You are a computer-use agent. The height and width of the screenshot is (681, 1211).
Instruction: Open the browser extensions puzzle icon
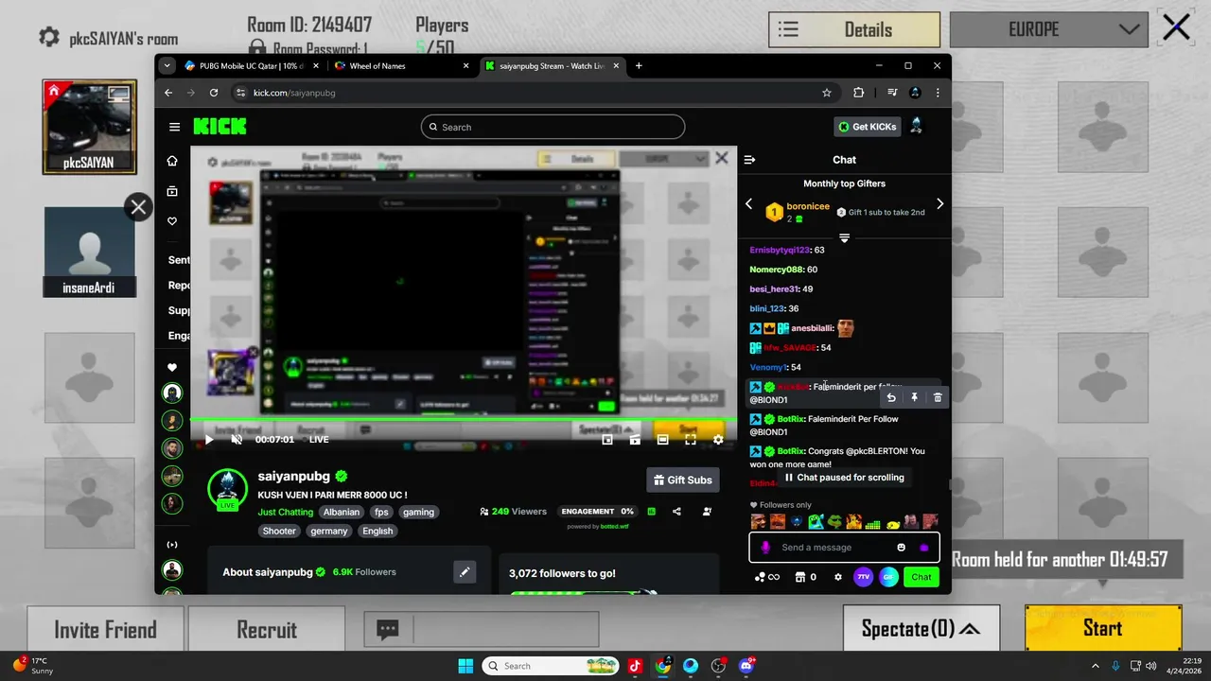pos(858,93)
